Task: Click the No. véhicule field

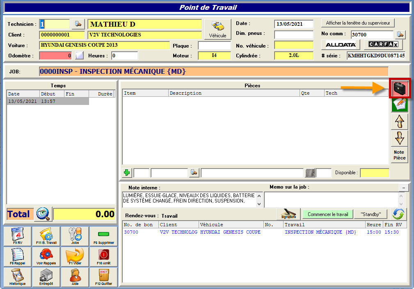Action: pos(294,46)
